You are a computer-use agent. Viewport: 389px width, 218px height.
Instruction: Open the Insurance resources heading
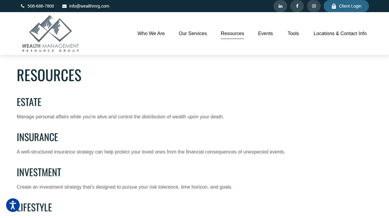pyautogui.click(x=37, y=137)
